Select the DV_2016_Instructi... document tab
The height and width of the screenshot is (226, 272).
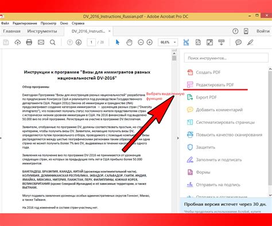tap(88, 31)
